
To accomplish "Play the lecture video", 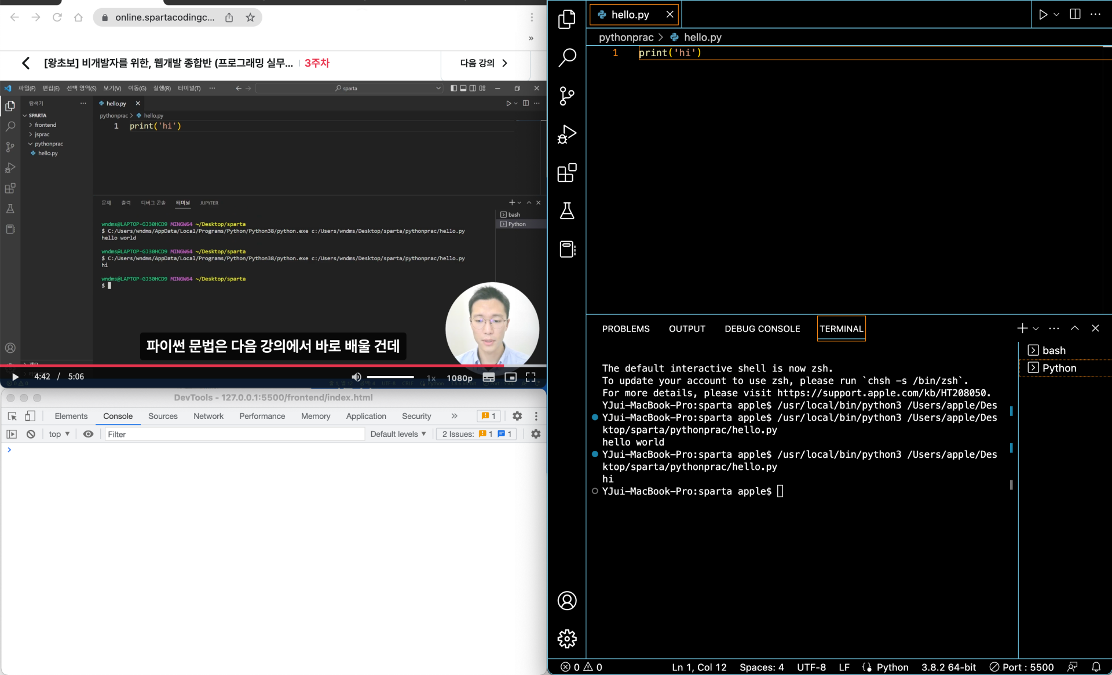I will 15,377.
